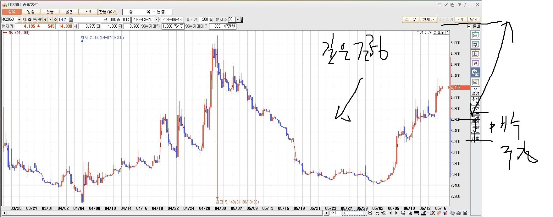
Task: Open the 선물 futures tab
Action: [50, 12]
